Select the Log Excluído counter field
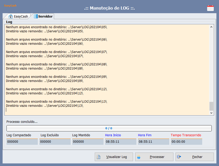Viewport: 219px width, 166px height. click(x=55, y=142)
